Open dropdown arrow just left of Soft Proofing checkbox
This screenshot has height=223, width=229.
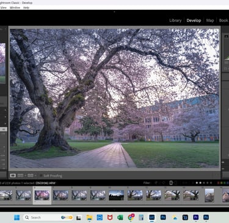(x=35, y=175)
